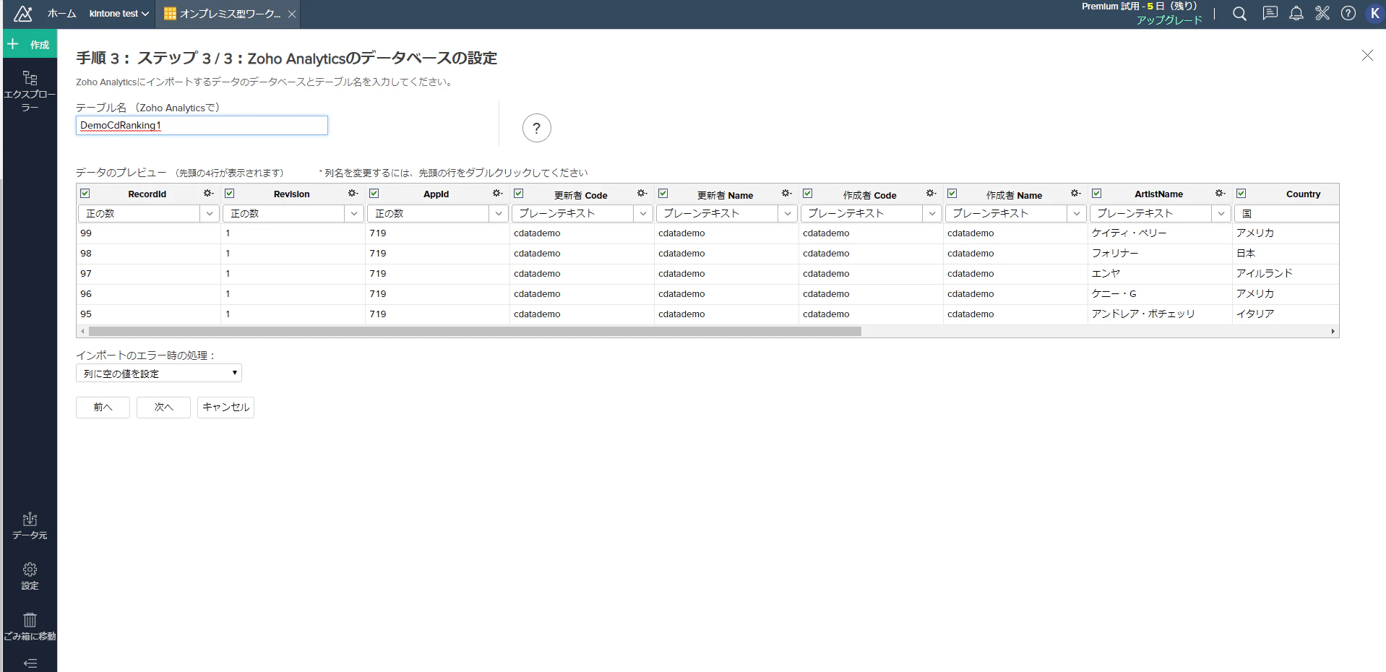The height and width of the screenshot is (672, 1386).
Task: Open ArtistName column settings gear
Action: (x=1220, y=194)
